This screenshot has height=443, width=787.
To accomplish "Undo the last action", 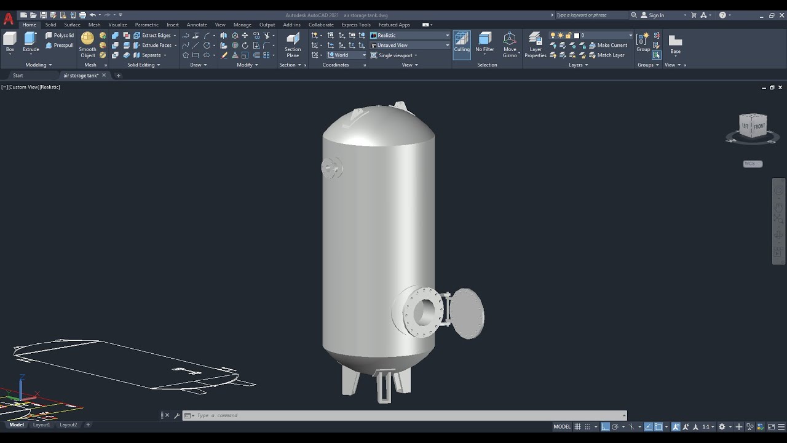I will (92, 15).
